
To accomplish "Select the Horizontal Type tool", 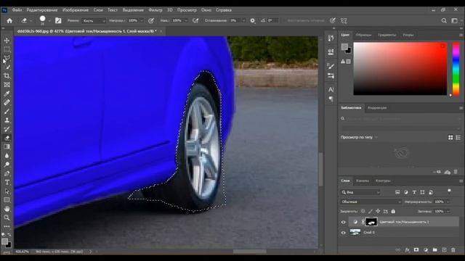I will point(7,182).
